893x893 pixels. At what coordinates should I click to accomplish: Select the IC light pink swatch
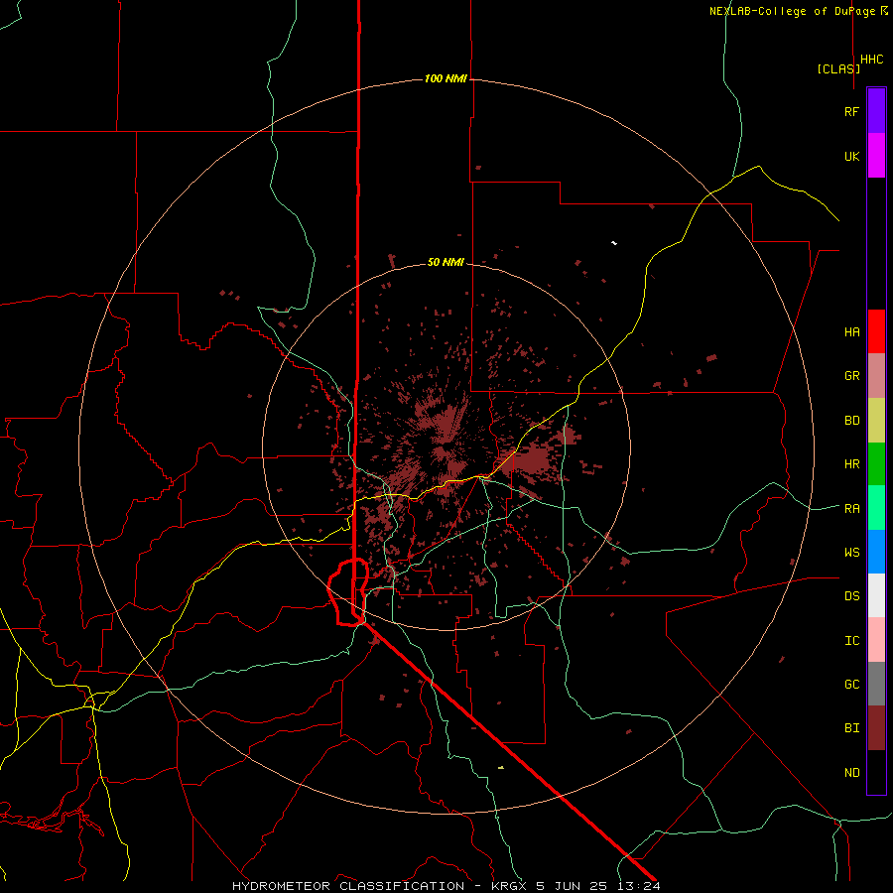(x=876, y=640)
